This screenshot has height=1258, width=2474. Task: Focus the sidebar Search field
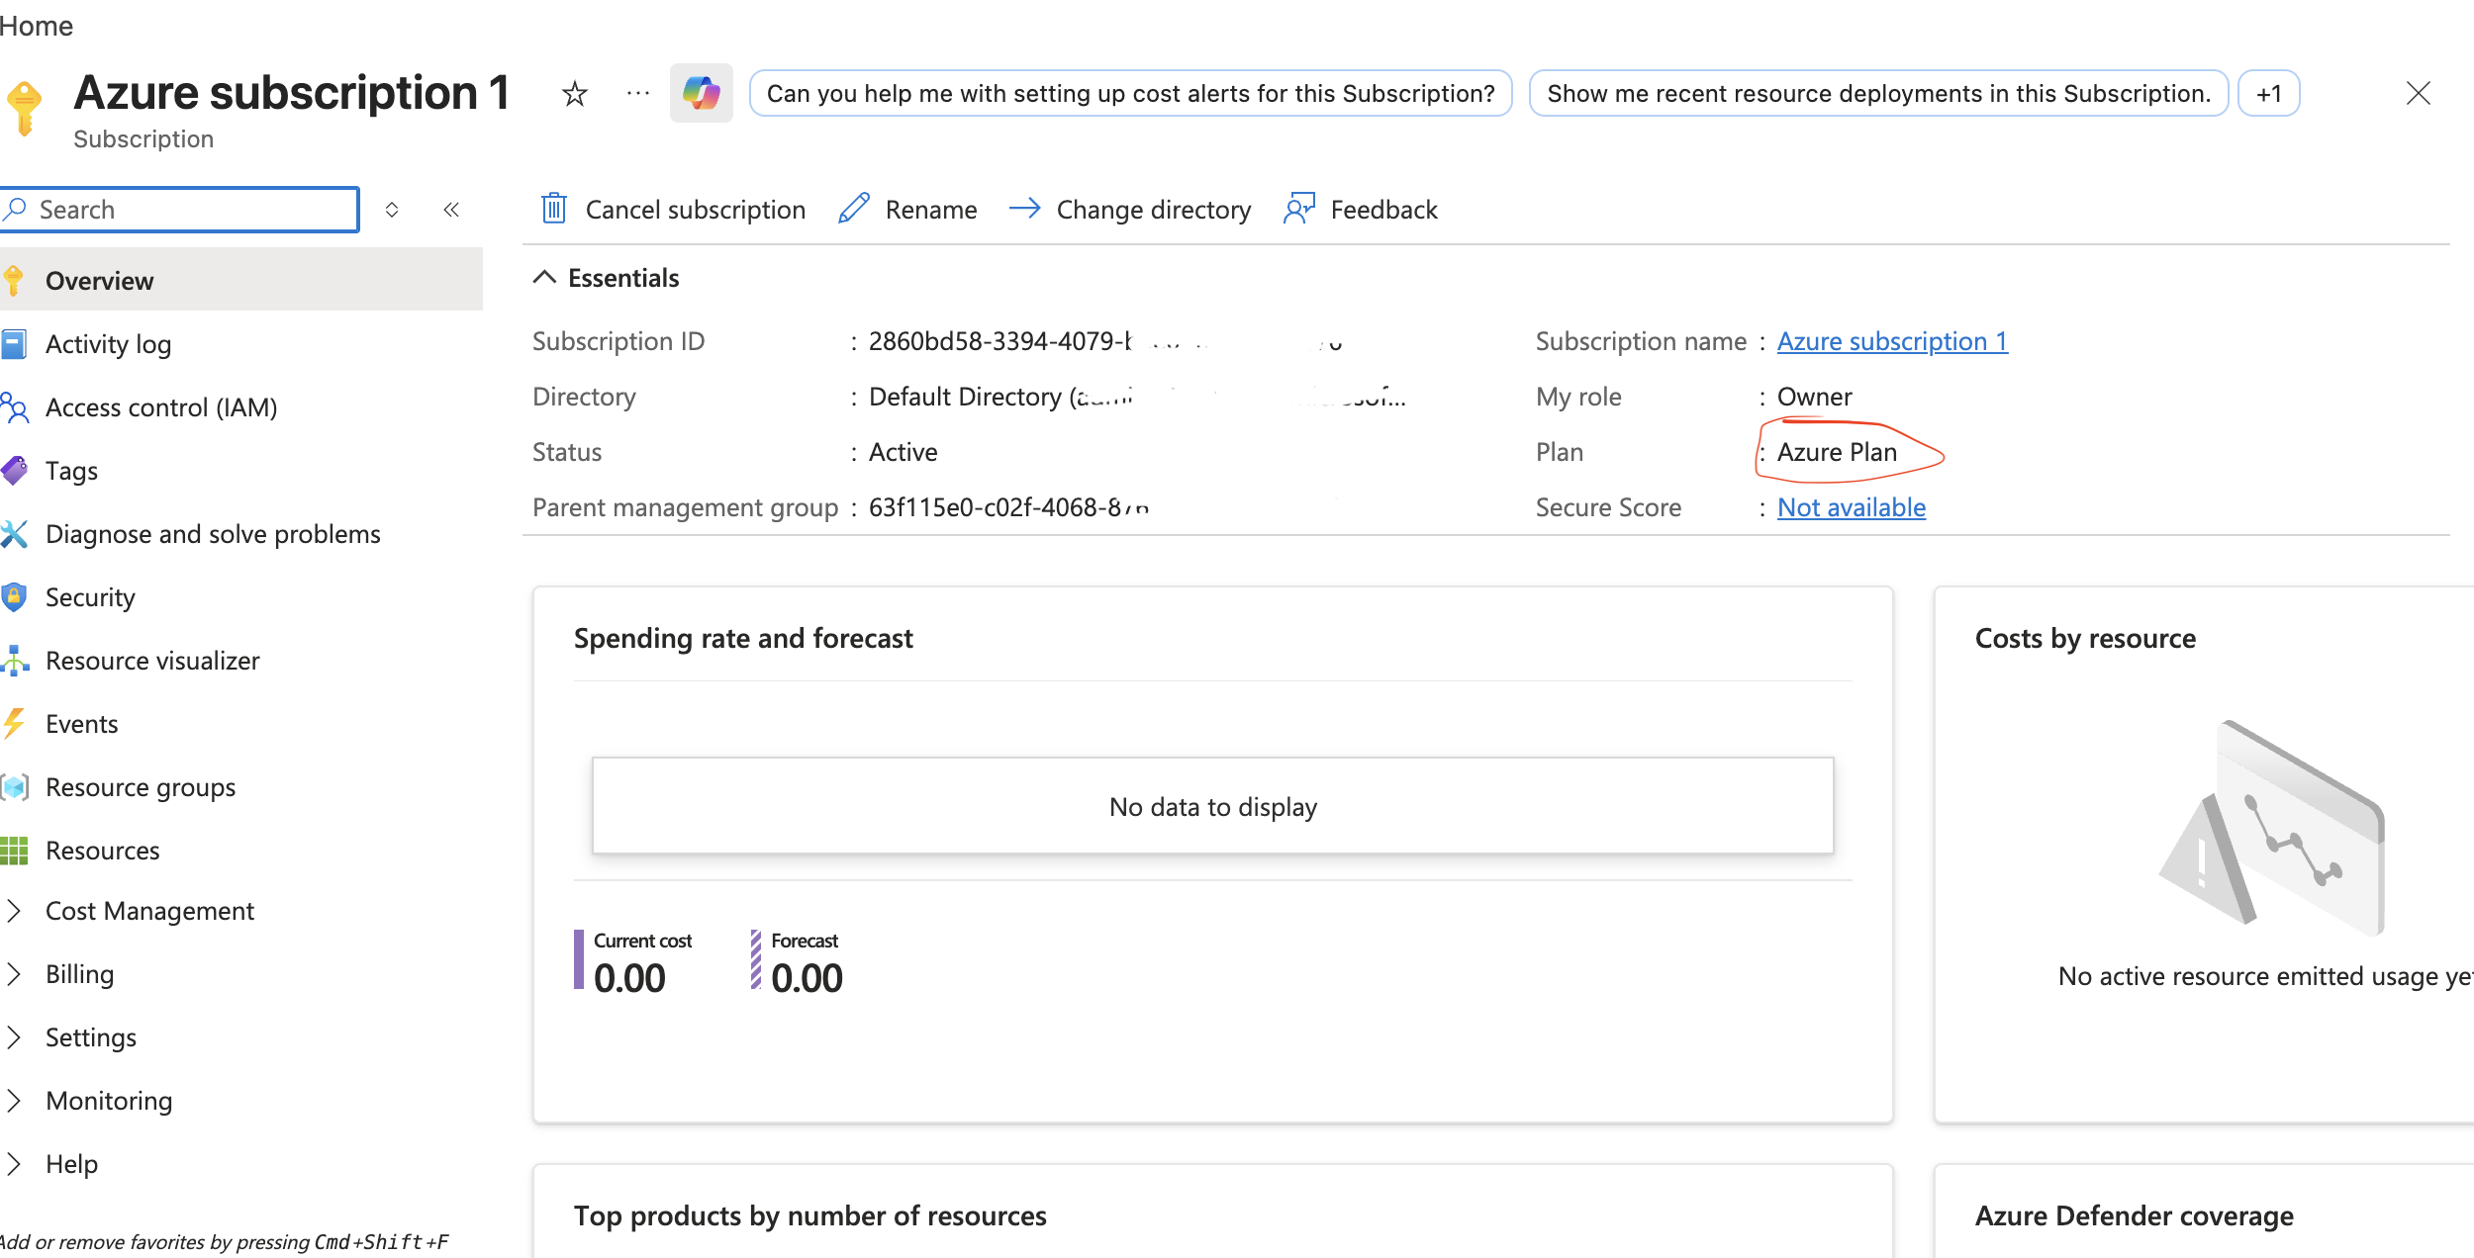[x=180, y=210]
